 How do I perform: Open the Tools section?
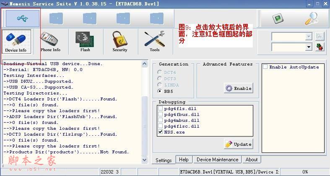tap(155, 42)
